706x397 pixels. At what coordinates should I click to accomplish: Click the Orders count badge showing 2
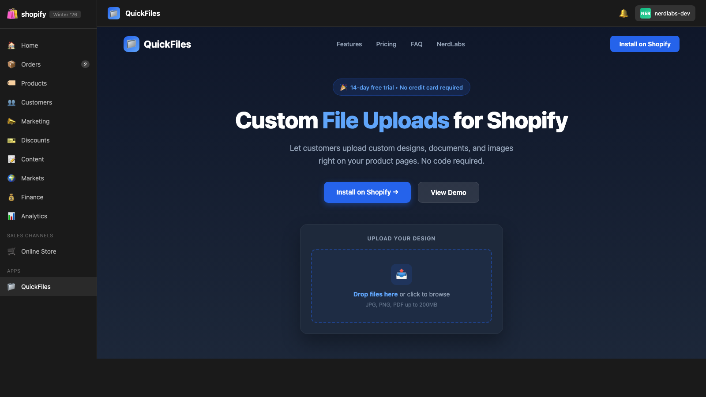click(86, 64)
